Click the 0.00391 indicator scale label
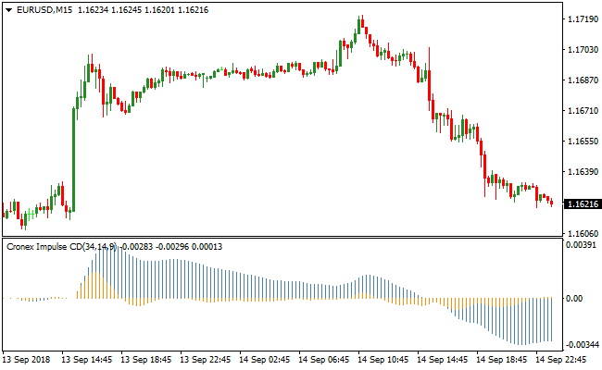Image resolution: width=602 pixels, height=370 pixels. click(x=582, y=244)
